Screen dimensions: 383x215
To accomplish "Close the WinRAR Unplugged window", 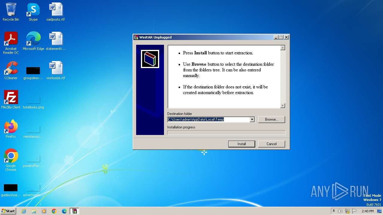I will (286, 37).
